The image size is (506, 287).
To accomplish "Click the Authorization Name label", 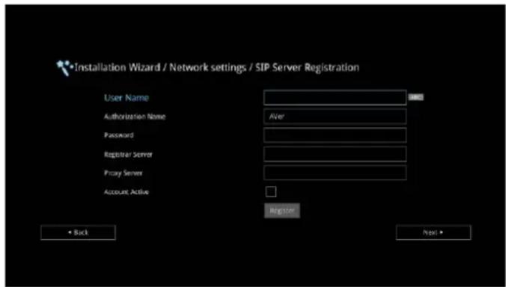I will coord(135,117).
